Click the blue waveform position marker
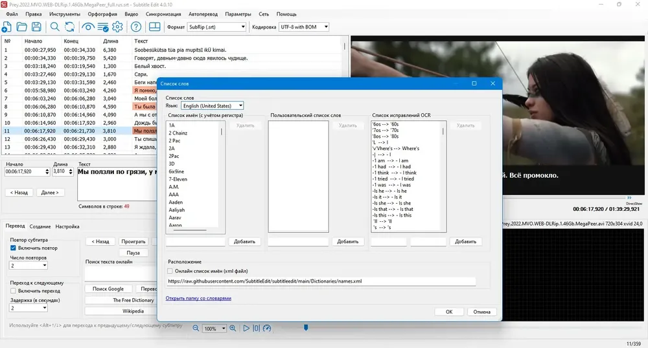Viewport: 648px width, 348px height. pos(306,327)
